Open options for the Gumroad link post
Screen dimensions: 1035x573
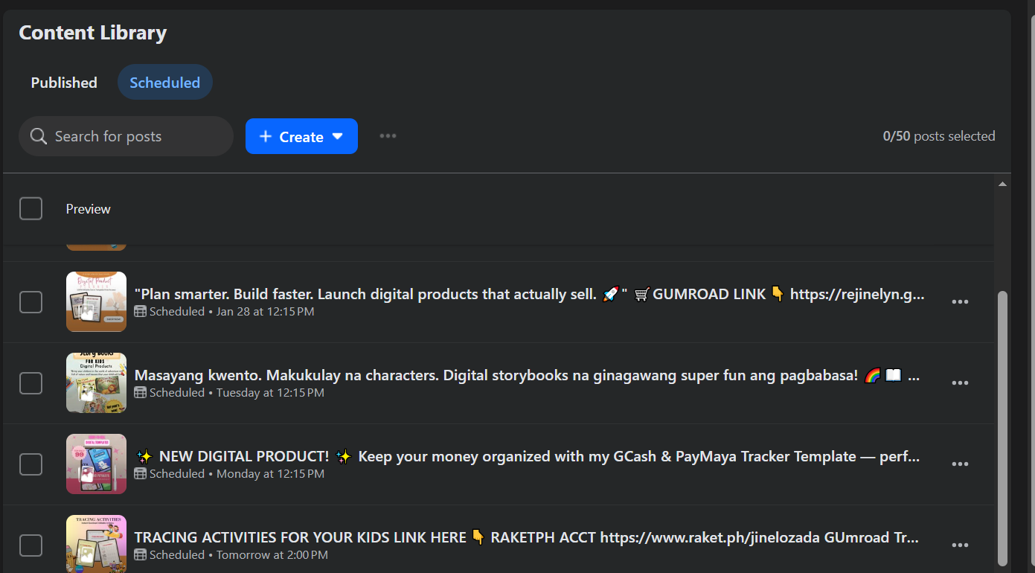[x=960, y=302]
